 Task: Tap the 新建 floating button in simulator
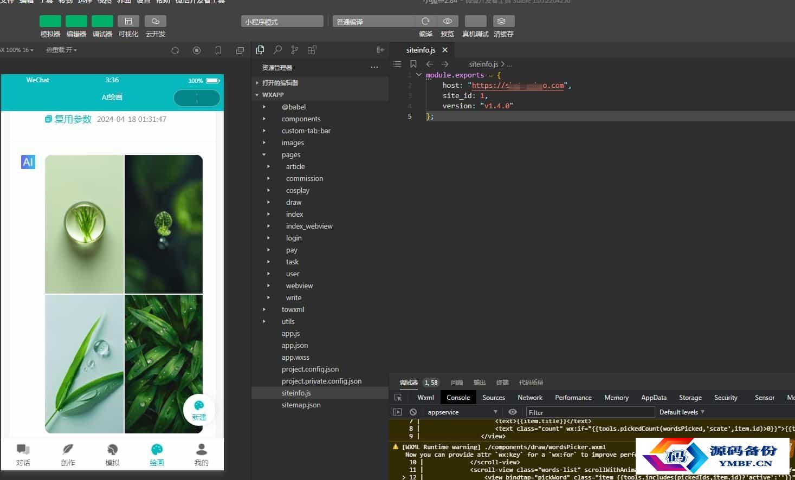pos(199,410)
